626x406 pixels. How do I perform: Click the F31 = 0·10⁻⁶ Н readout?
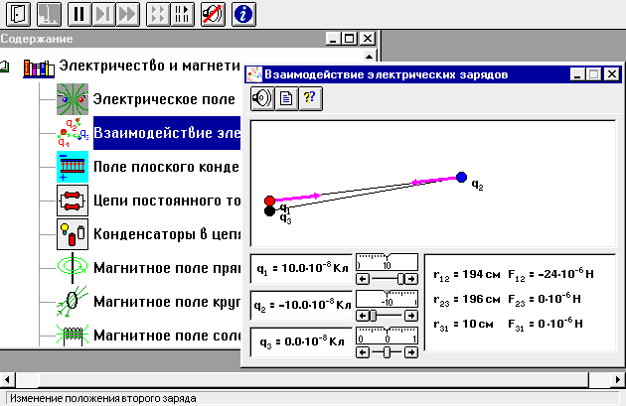point(546,324)
